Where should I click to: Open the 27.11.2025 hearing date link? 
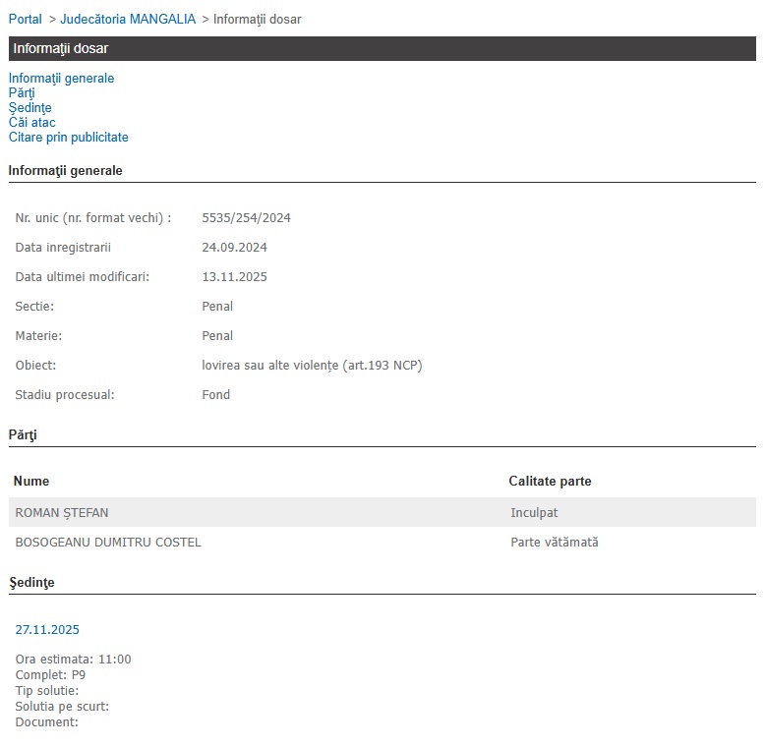47,629
